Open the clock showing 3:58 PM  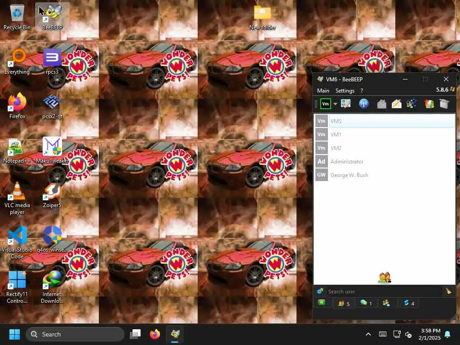pyautogui.click(x=429, y=334)
